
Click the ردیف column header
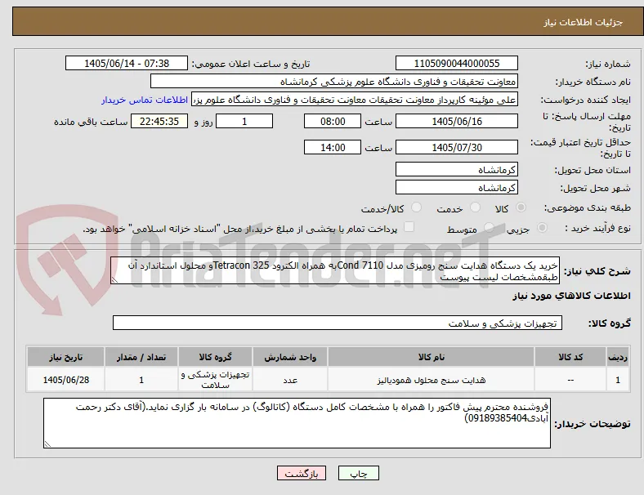[618, 357]
